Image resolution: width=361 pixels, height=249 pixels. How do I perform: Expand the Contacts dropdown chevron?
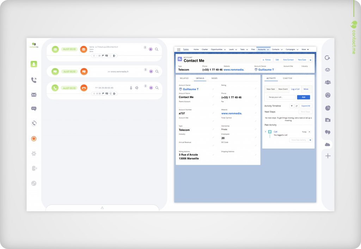(x=282, y=49)
